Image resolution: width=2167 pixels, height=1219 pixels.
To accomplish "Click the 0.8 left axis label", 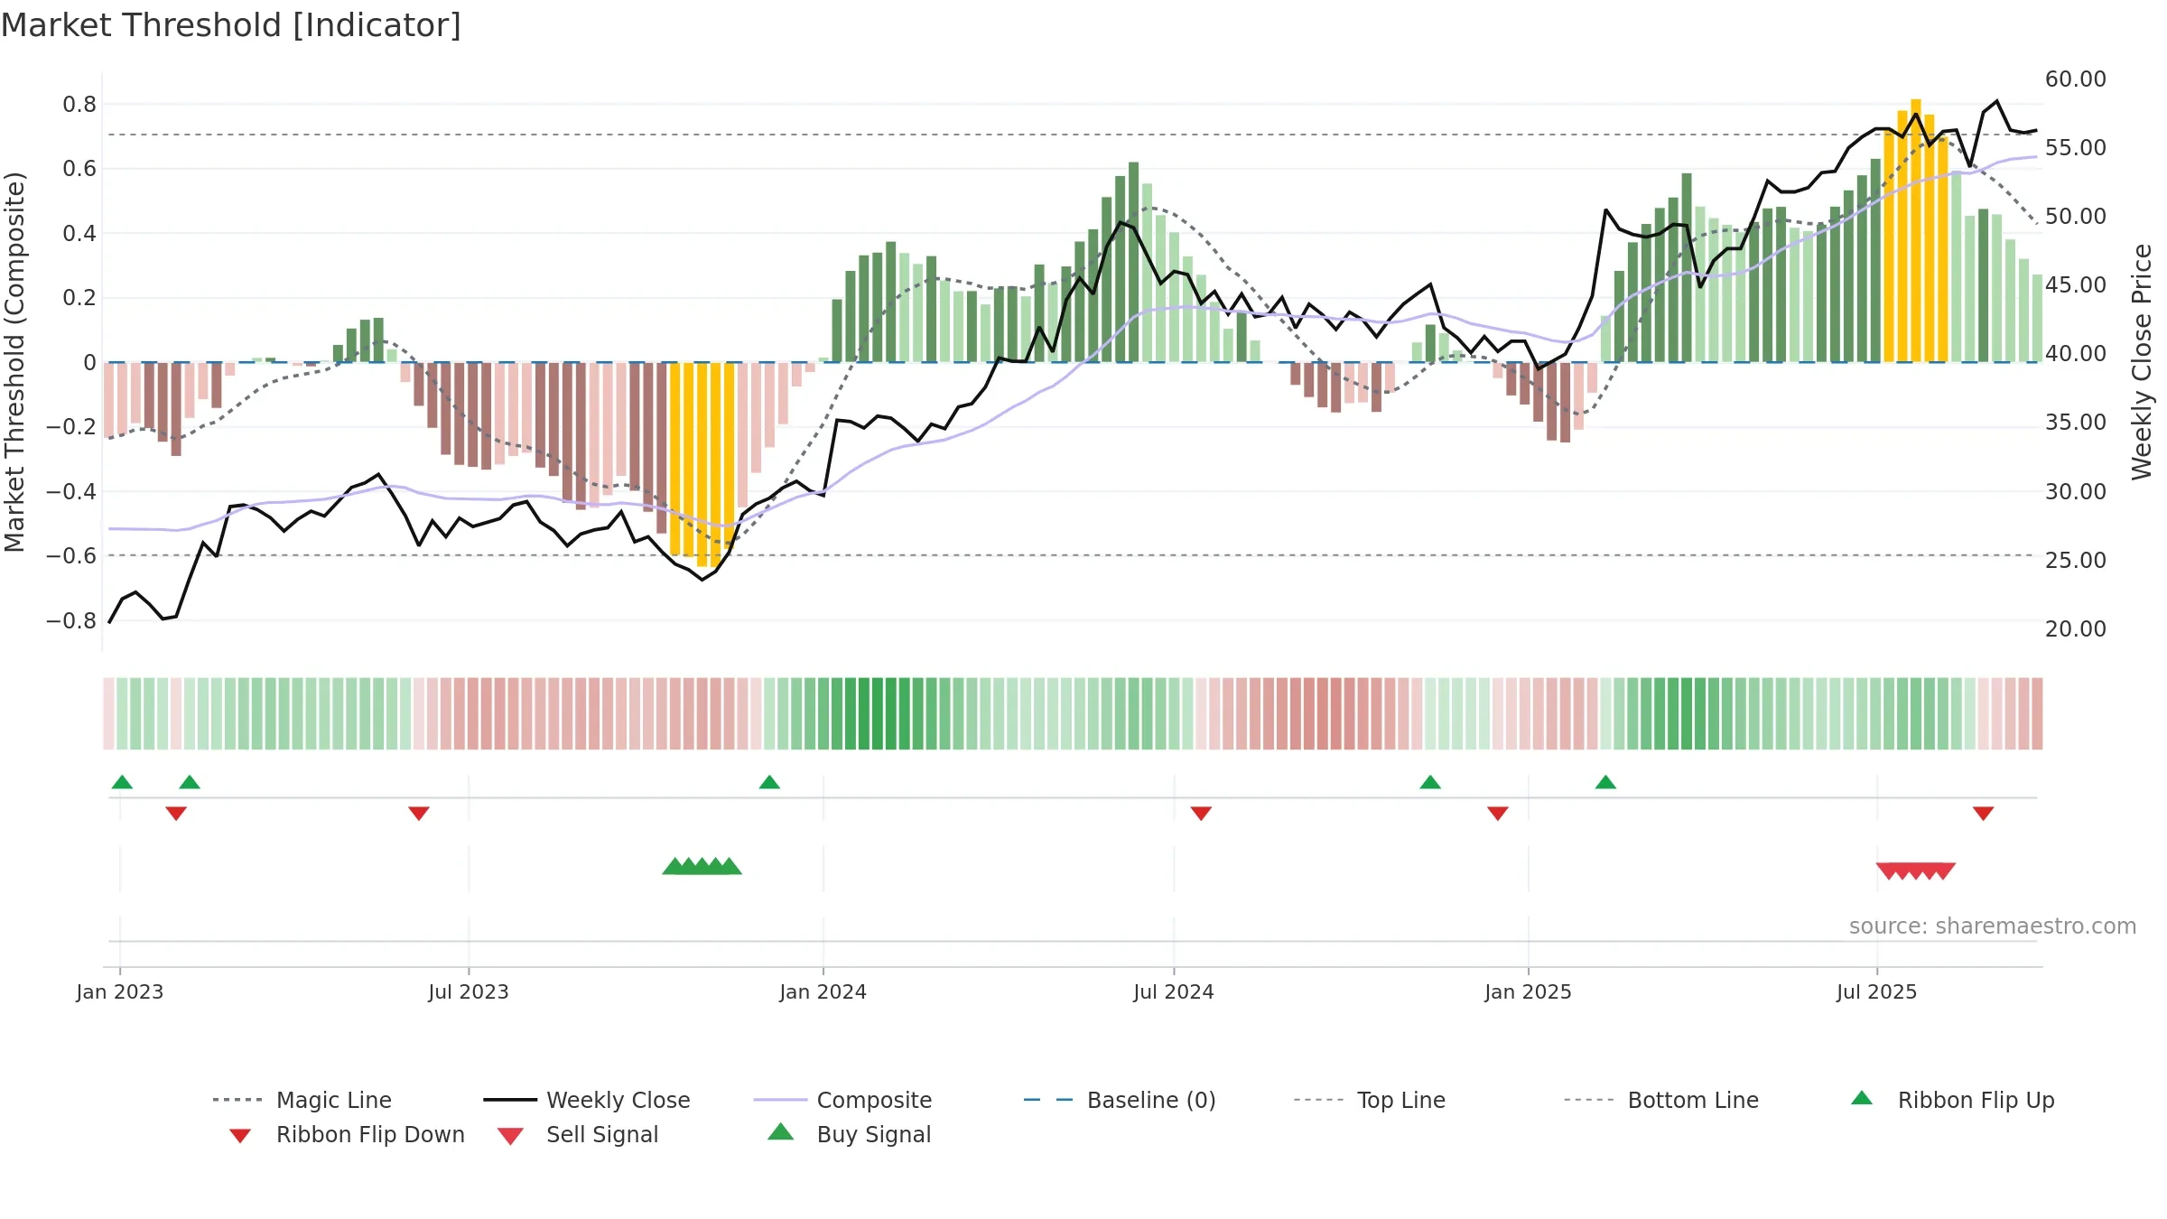I will pyautogui.click(x=79, y=105).
